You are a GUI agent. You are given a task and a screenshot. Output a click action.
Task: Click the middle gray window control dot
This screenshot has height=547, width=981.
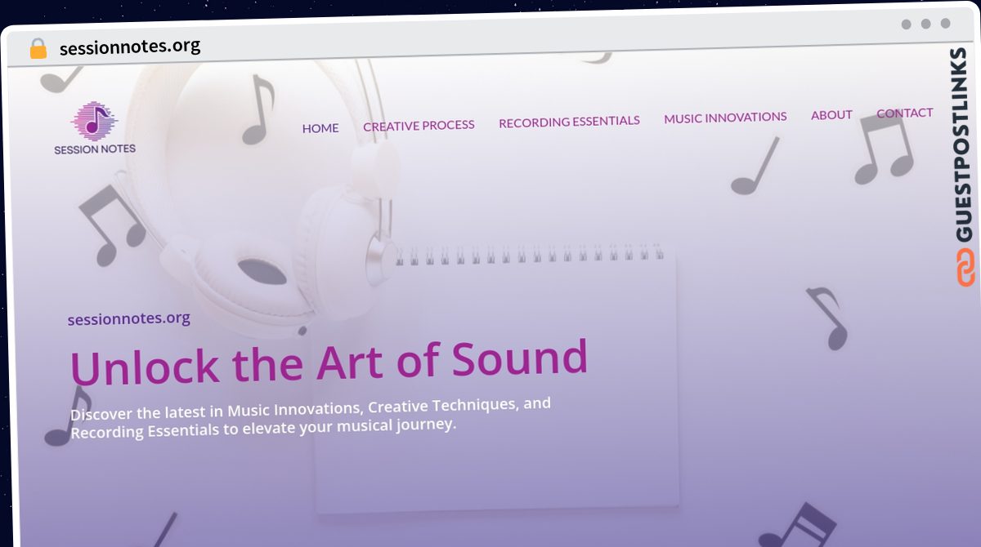point(926,24)
